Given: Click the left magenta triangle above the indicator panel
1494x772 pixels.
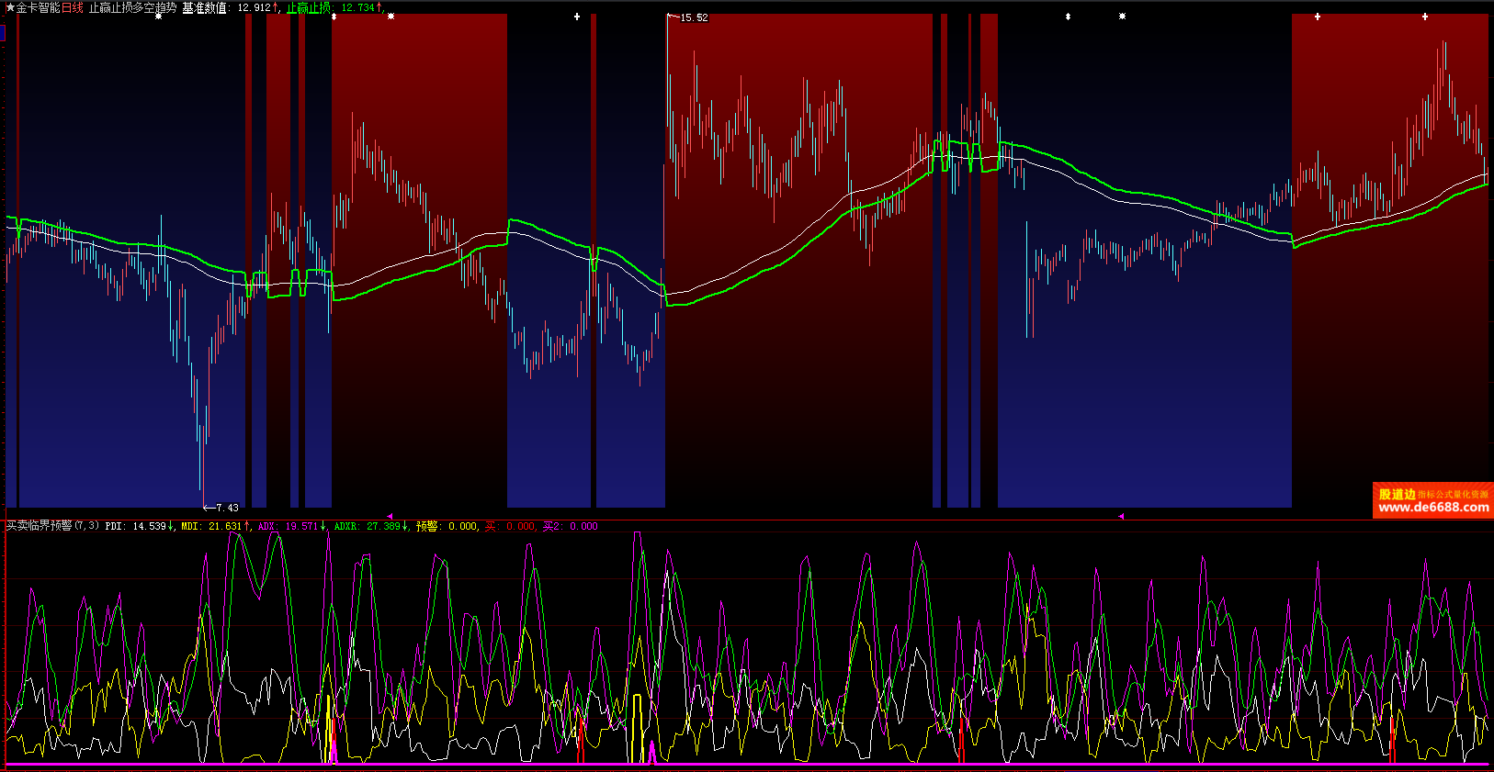Looking at the screenshot, I should point(390,517).
